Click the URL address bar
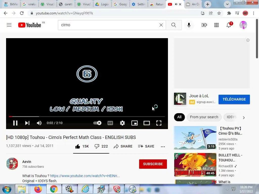The width and height of the screenshot is (259, 194). click(114, 13)
